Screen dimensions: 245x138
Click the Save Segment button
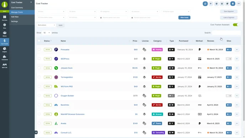point(229,11)
